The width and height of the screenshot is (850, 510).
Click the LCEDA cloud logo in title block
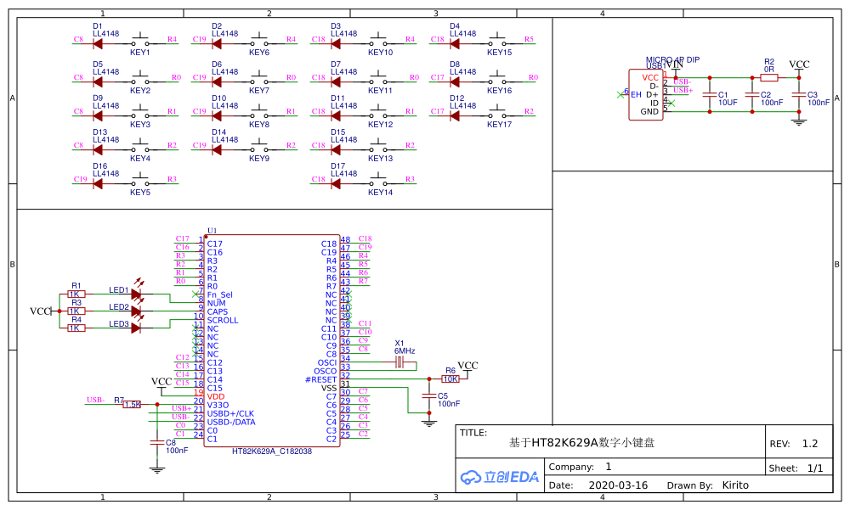(x=500, y=476)
